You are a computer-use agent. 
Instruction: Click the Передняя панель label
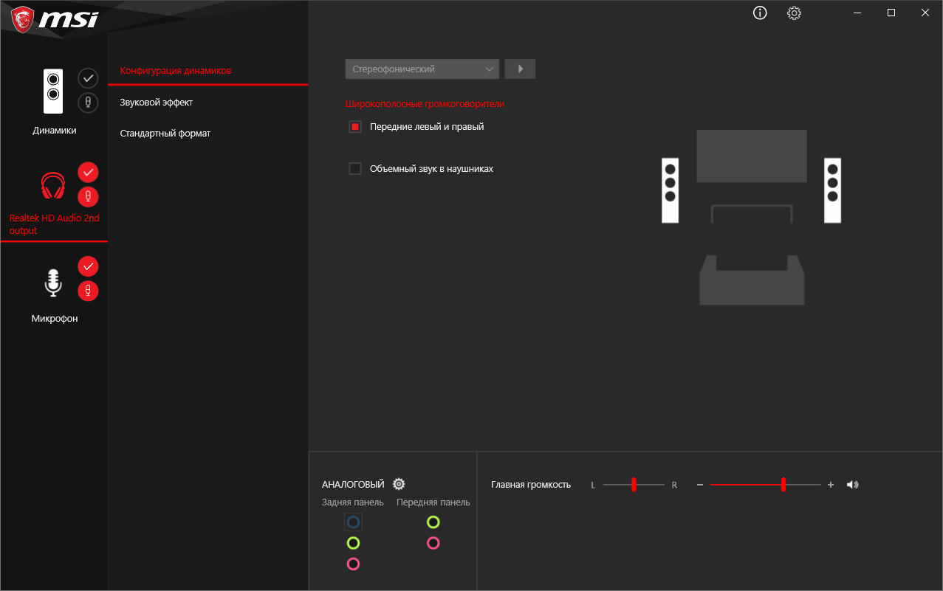(433, 502)
